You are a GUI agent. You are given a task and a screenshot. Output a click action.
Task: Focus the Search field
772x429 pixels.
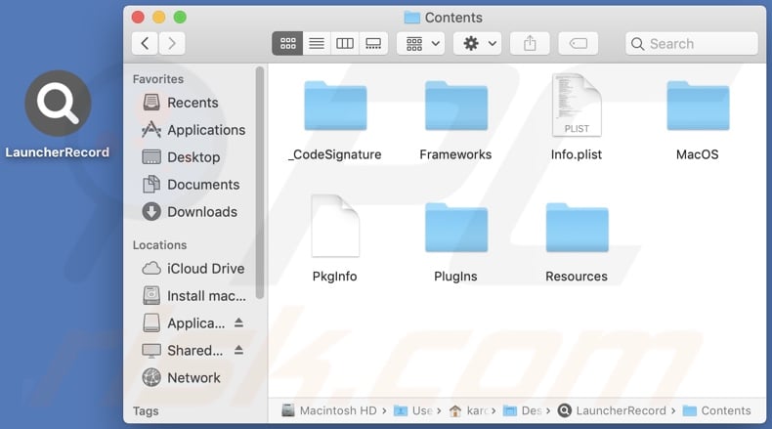click(692, 43)
